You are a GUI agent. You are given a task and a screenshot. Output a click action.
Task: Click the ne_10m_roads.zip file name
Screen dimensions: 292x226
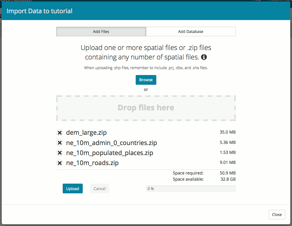(92, 163)
